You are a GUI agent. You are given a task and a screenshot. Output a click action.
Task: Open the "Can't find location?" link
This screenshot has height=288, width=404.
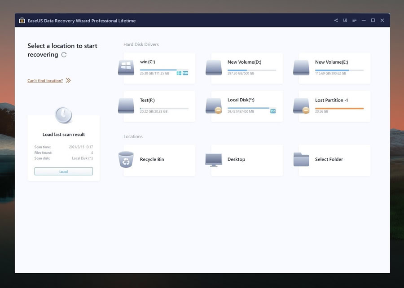coord(45,81)
